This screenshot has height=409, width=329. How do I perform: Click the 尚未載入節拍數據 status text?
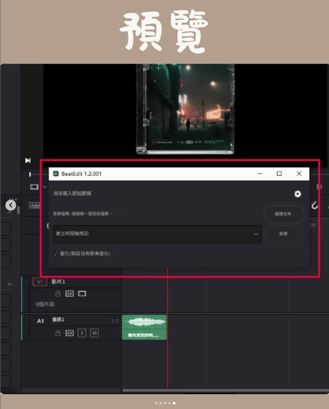coord(72,193)
